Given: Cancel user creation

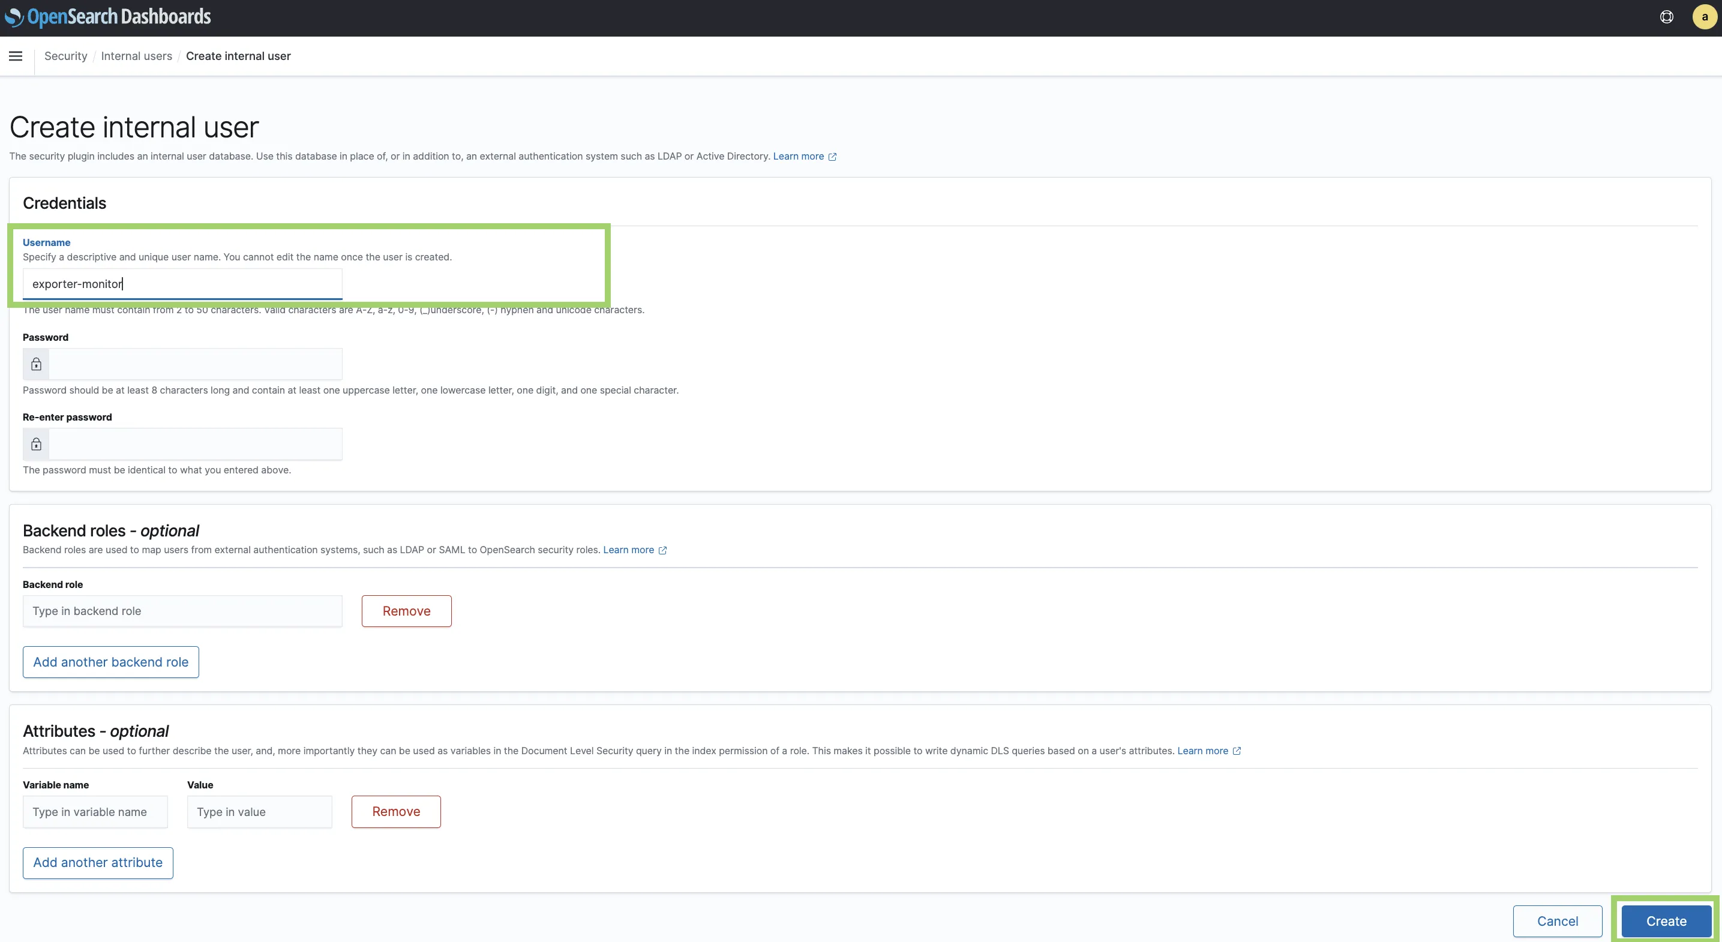Looking at the screenshot, I should (1557, 921).
